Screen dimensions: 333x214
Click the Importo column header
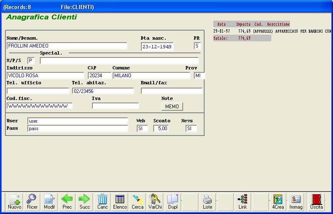coord(243,24)
